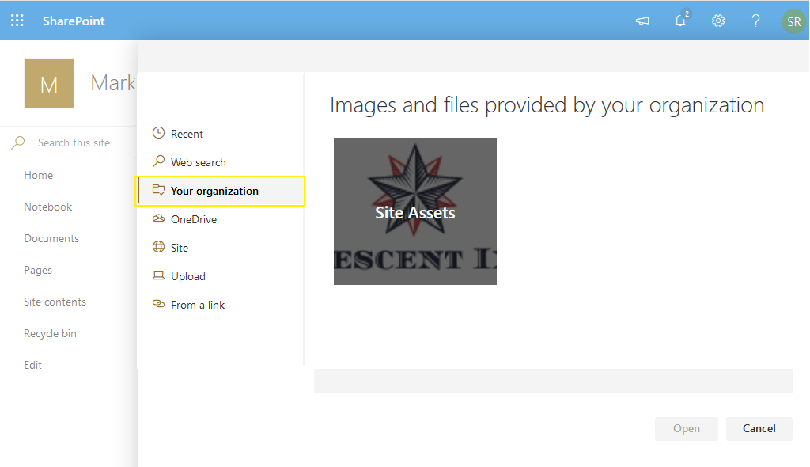Click the From a link chain icon

159,304
